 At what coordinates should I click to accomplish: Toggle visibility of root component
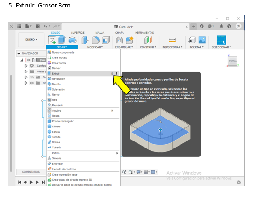(29, 60)
